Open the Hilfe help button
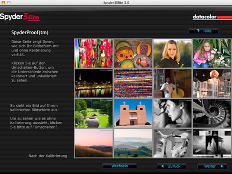232x174 pixels. 203,31
